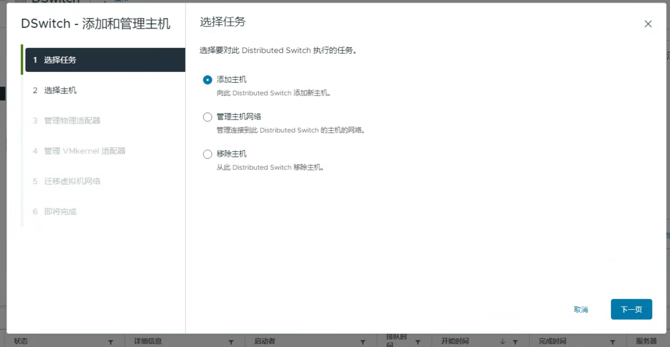The image size is (670, 347).
Task: Click the 开始时间 column header text
Action: 455,341
